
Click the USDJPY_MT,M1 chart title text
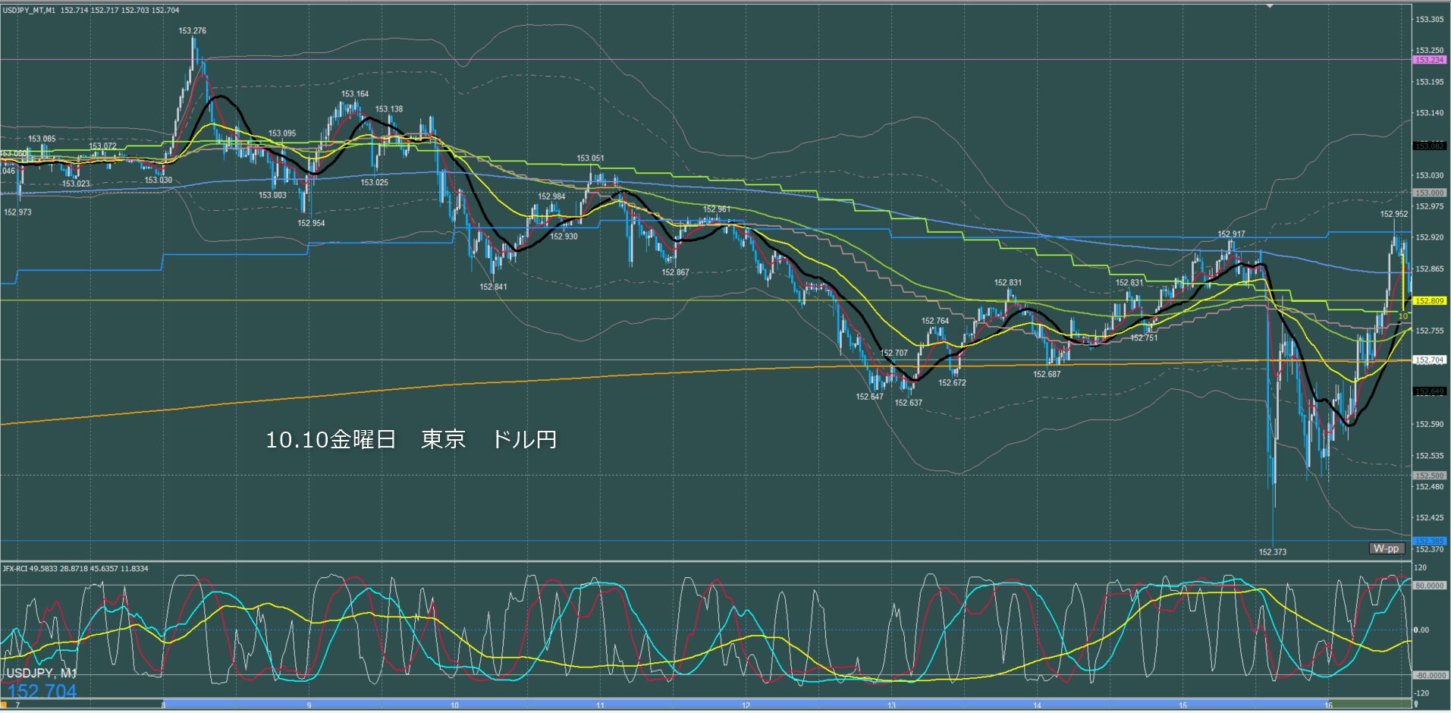click(x=29, y=11)
